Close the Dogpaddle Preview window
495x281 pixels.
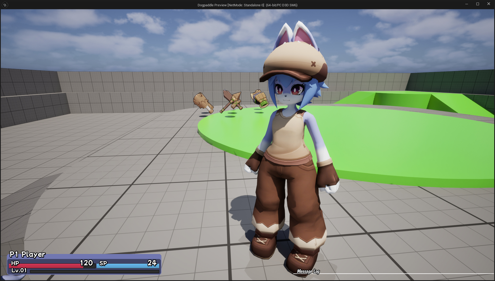488,4
